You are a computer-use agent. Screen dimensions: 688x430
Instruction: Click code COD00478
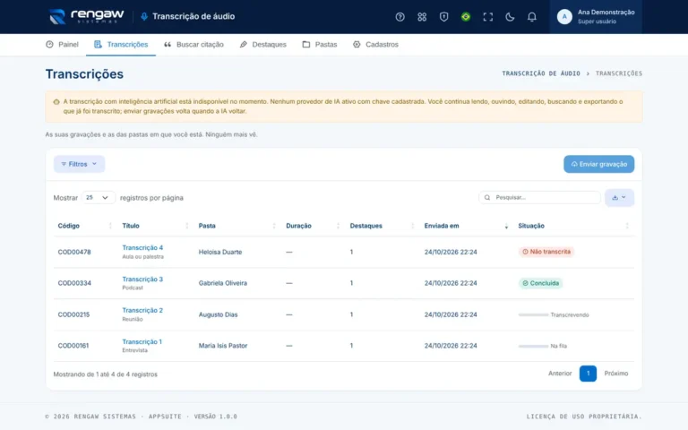[x=74, y=252]
